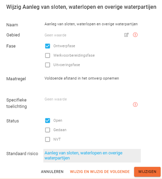Click the edit pencil icon beside Gebied
This screenshot has width=162, height=179.
pyautogui.click(x=126, y=35)
